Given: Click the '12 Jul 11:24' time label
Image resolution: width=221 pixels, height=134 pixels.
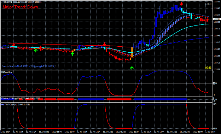Looking at the screenshot, I should (x=31, y=132).
